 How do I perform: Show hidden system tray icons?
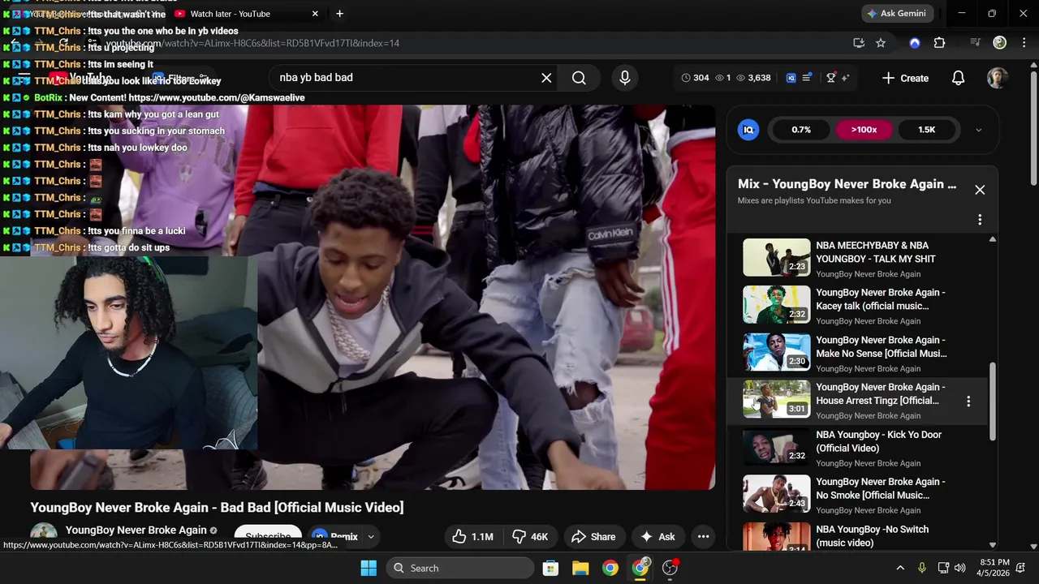click(x=899, y=568)
